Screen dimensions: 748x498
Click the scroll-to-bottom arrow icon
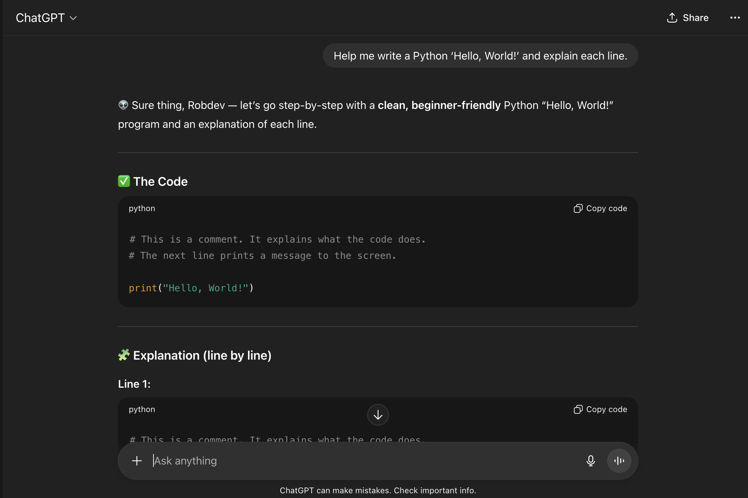[x=377, y=414]
